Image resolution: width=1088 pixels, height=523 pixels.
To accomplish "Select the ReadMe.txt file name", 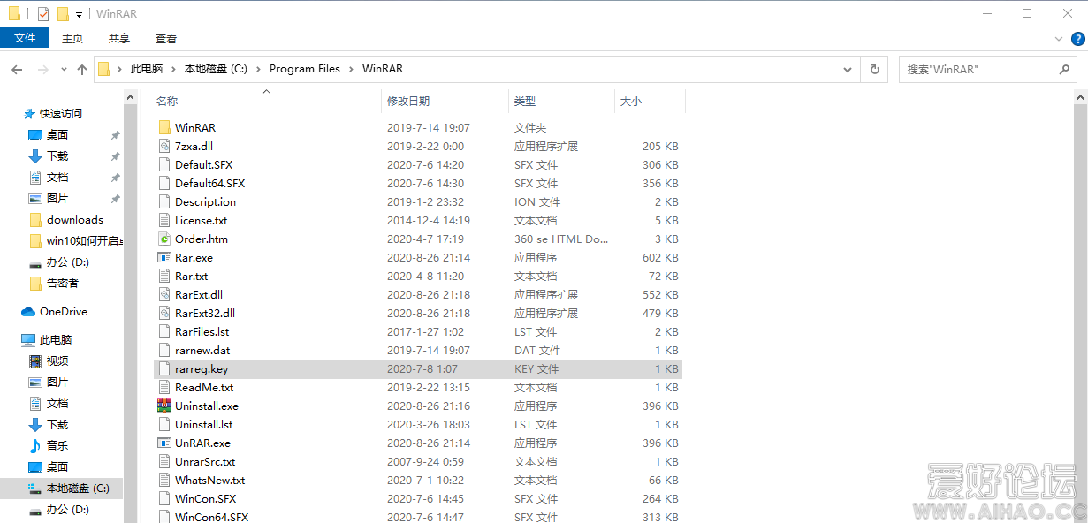I will [x=204, y=388].
